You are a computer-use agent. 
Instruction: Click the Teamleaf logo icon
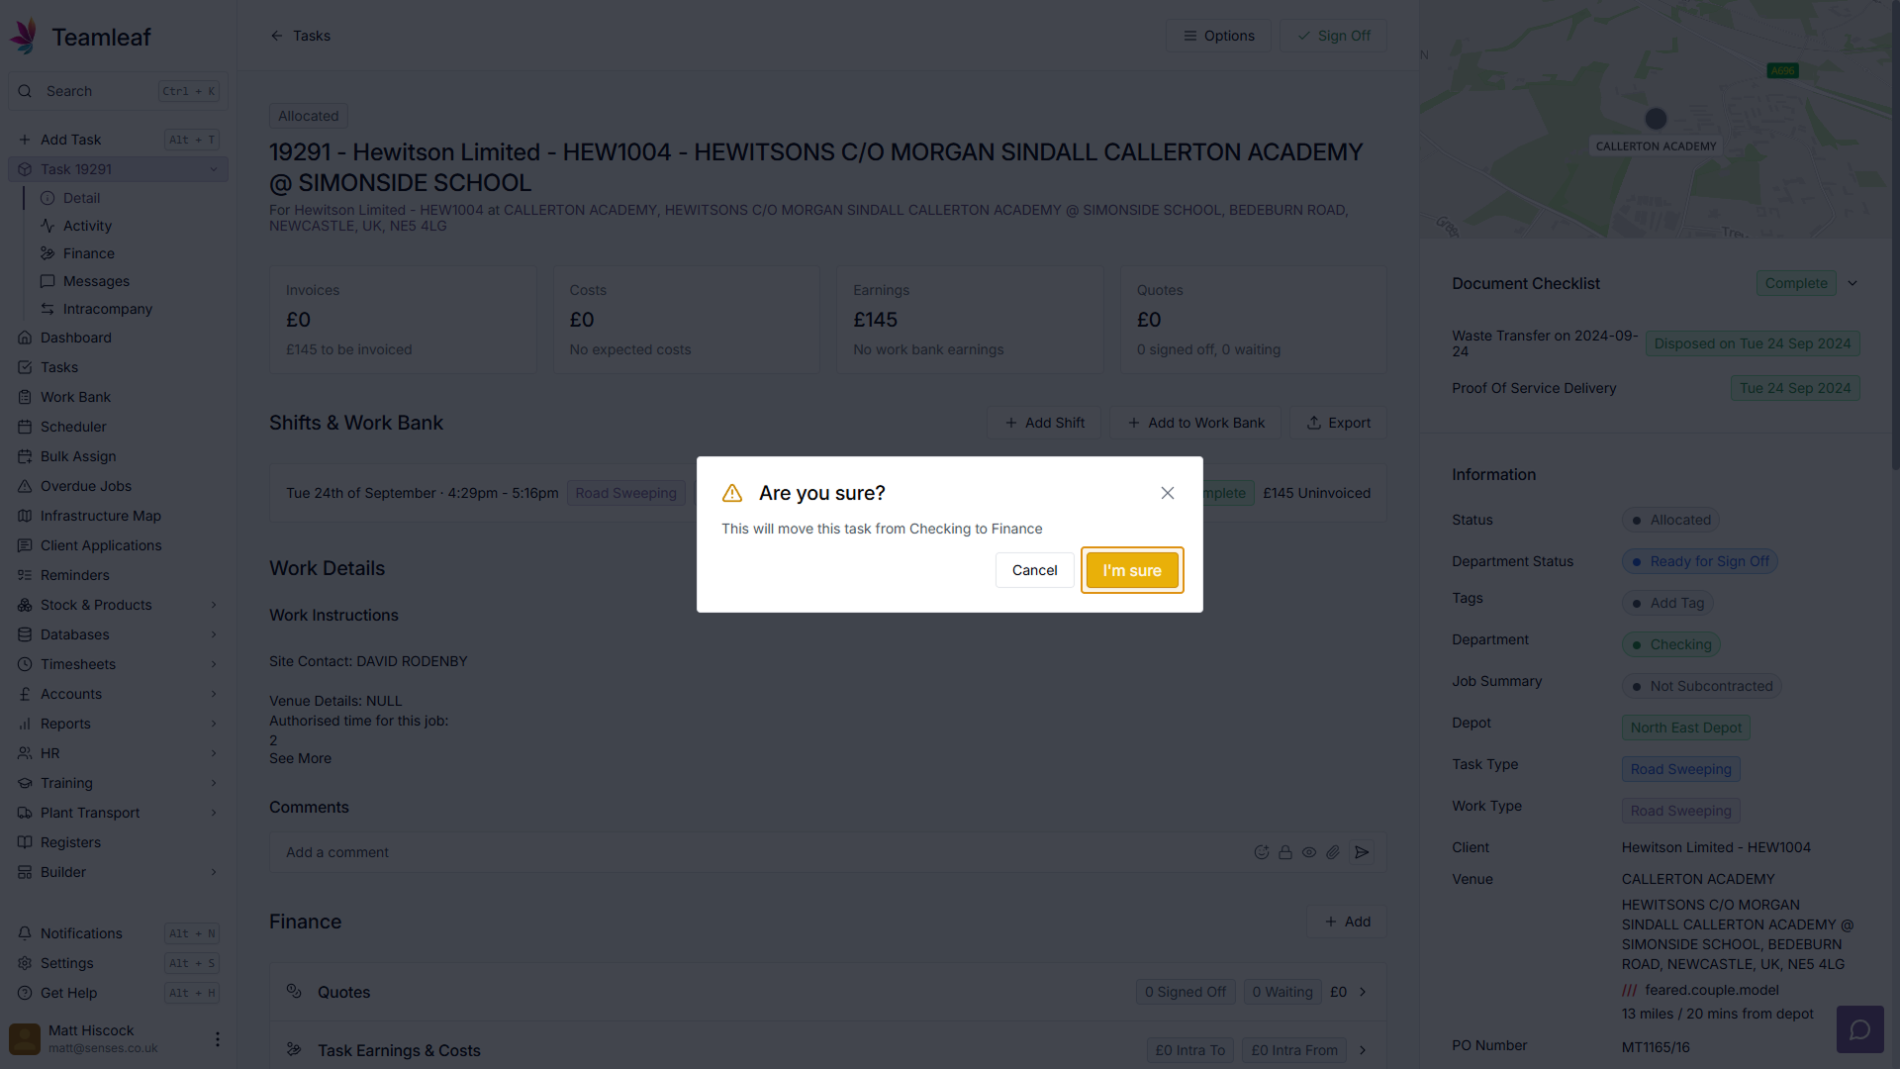[25, 37]
